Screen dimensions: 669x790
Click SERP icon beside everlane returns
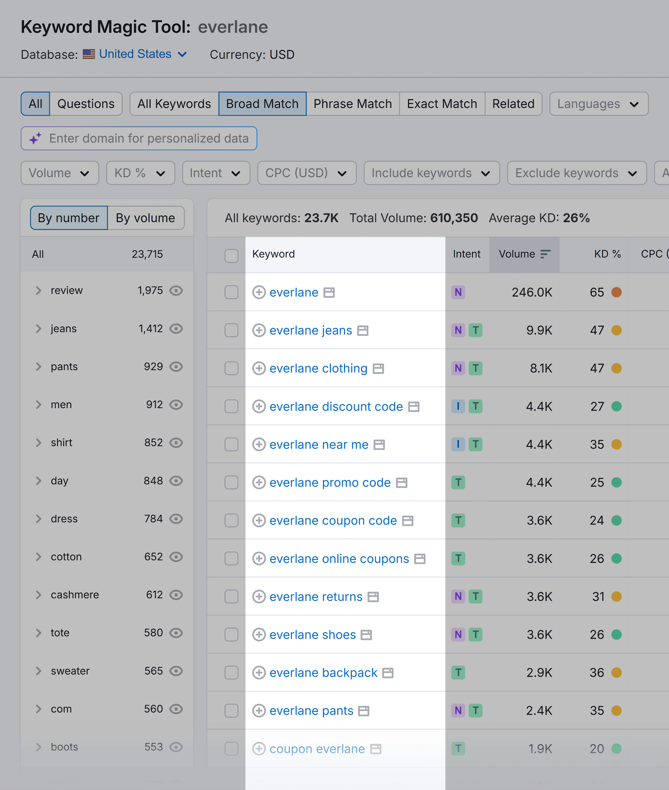tap(373, 597)
